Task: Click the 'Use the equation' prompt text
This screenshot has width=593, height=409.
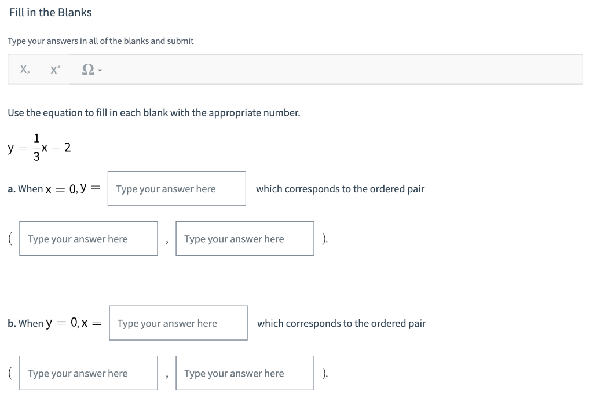Action: 154,112
